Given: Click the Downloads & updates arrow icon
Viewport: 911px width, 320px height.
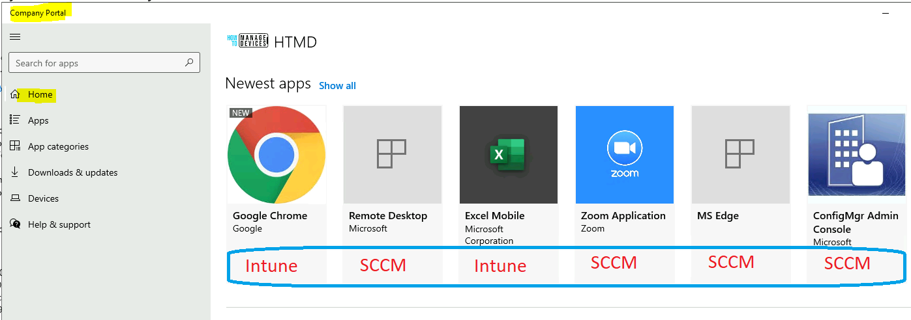Looking at the screenshot, I should point(15,172).
